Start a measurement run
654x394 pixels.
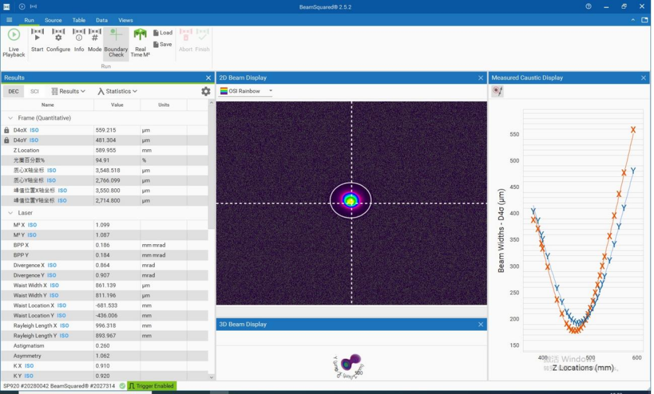point(37,40)
